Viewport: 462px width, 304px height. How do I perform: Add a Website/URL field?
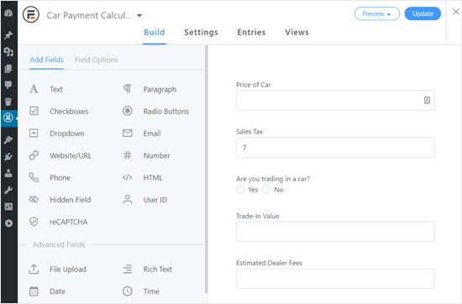[60, 155]
